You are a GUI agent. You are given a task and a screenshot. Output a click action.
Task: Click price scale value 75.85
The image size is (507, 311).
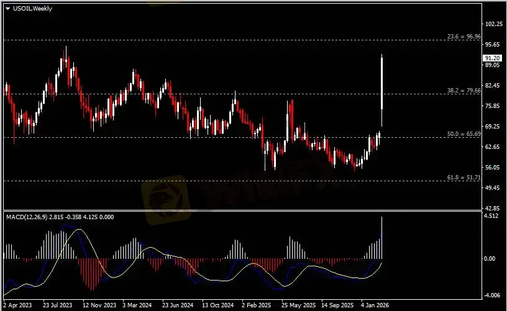493,106
